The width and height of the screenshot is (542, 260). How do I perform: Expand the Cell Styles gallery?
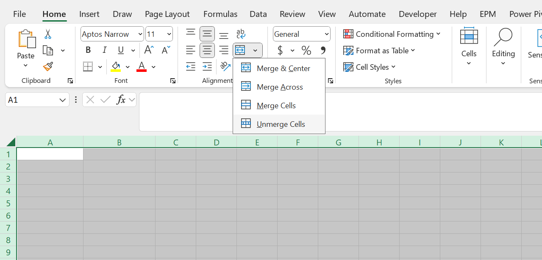pyautogui.click(x=370, y=67)
